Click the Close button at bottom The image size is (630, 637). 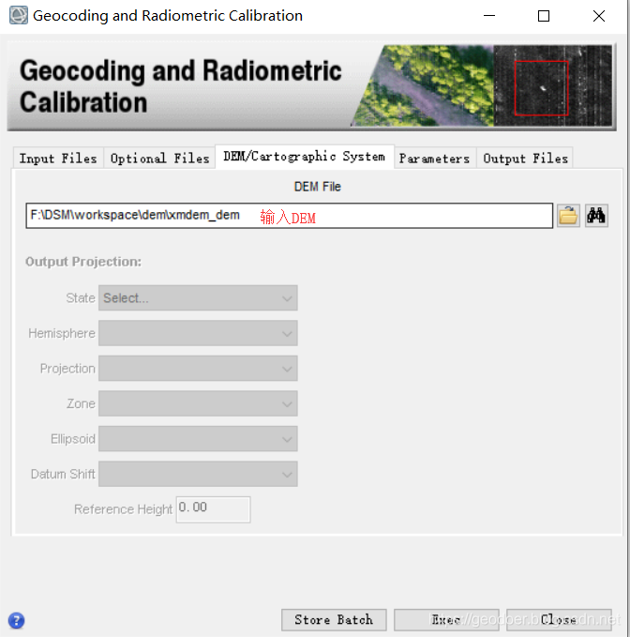[x=559, y=619]
